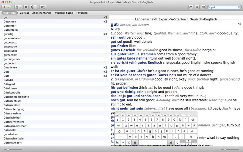Viewport: 243px width, 152px height.
Task: Click the window layout toolbar icon
Action: [203, 7]
